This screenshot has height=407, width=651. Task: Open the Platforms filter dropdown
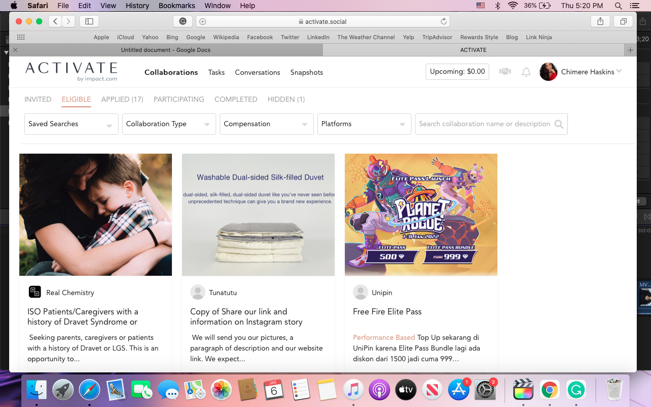pyautogui.click(x=364, y=124)
